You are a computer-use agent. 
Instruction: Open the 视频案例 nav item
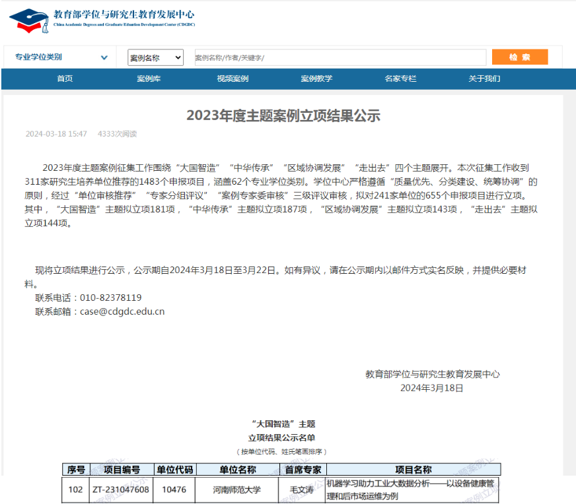(233, 79)
